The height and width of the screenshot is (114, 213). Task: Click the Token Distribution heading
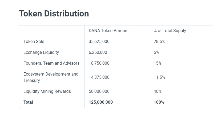pyautogui.click(x=54, y=14)
